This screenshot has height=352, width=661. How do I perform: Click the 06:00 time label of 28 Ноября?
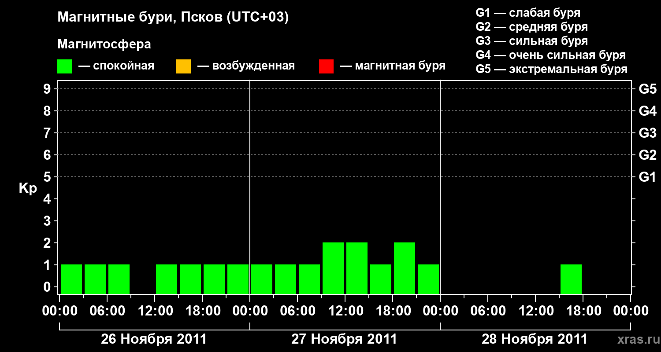pyautogui.click(x=488, y=311)
